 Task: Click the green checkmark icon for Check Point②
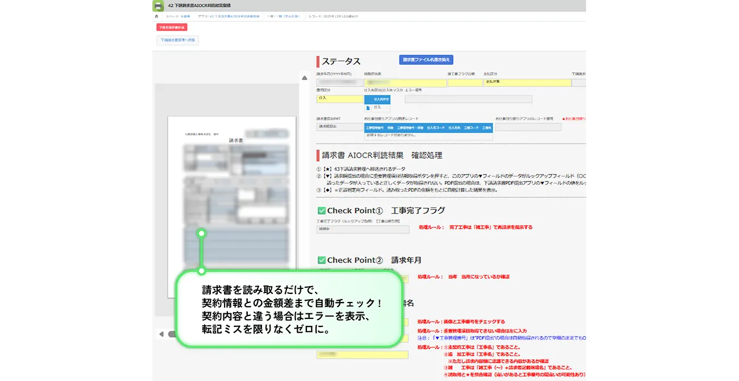[323, 259]
